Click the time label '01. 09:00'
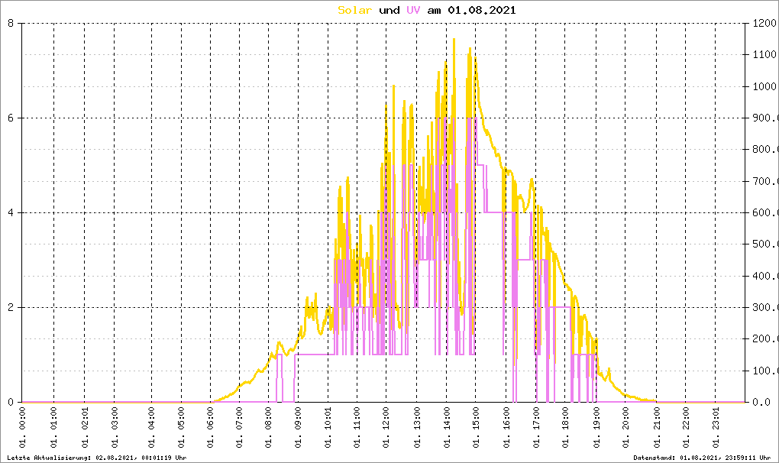Image resolution: width=779 pixels, height=463 pixels. (298, 427)
